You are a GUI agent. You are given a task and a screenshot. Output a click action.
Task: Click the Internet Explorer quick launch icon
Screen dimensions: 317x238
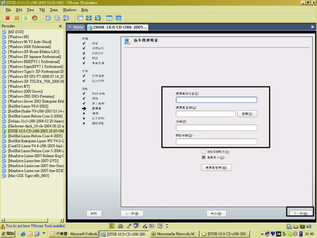[23, 234]
